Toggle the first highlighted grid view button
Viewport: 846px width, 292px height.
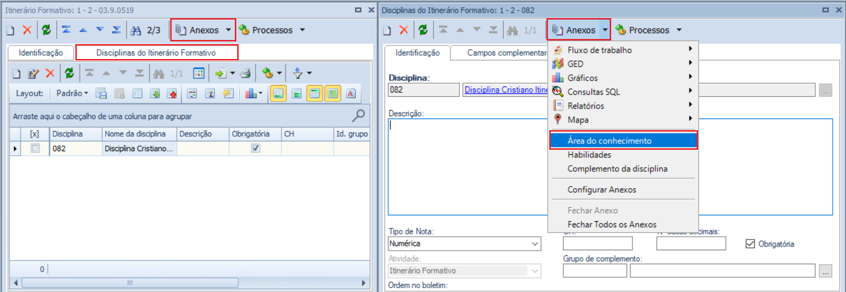[x=278, y=93]
